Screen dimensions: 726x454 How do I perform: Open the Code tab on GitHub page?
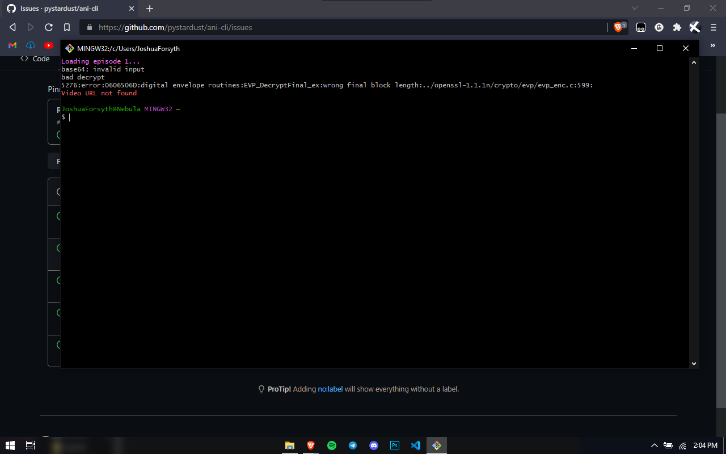click(x=35, y=58)
